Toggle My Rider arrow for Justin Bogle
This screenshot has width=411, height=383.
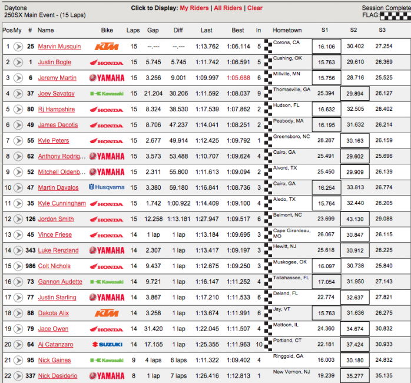[x=18, y=62]
